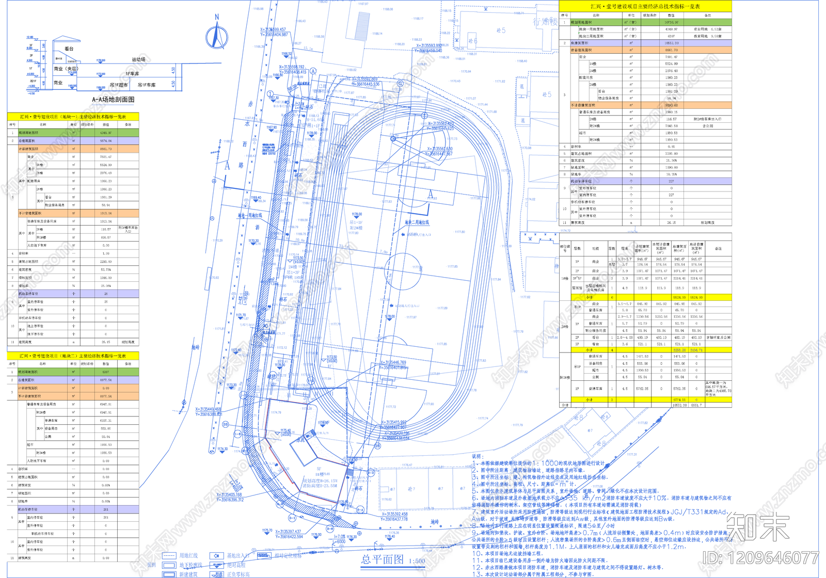Click the 用地红线 dashed-line legend symbol

[169, 556]
